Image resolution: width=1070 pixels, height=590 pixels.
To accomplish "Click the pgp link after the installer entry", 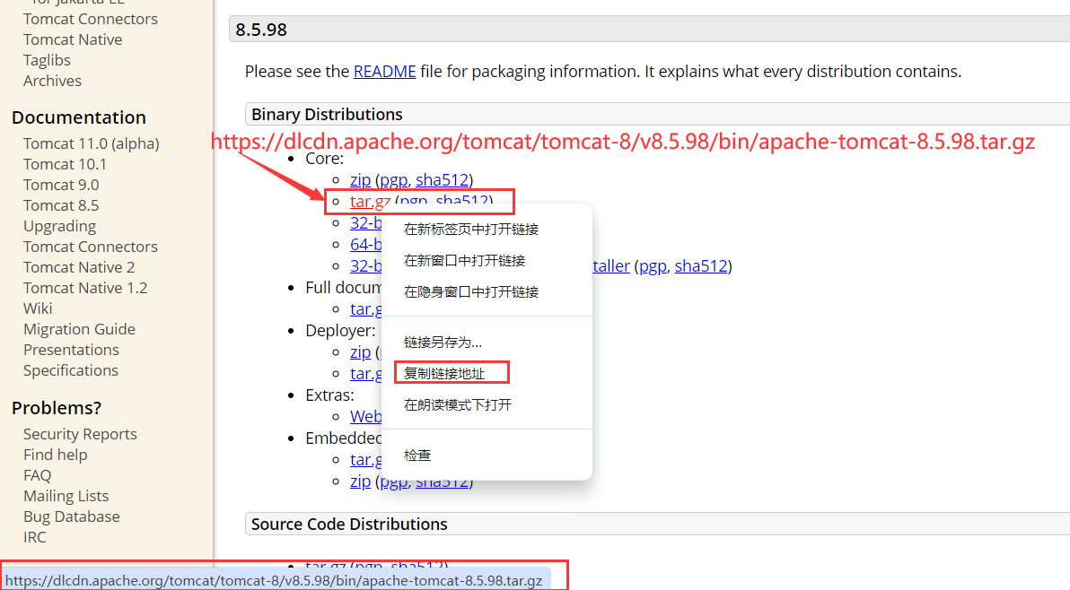I will (653, 266).
